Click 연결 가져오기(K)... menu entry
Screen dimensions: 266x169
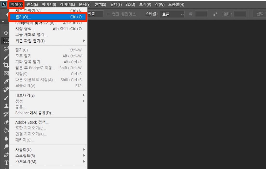(48, 134)
